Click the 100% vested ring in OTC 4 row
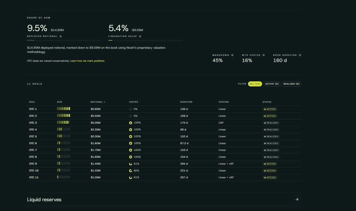 pyautogui.click(x=131, y=130)
